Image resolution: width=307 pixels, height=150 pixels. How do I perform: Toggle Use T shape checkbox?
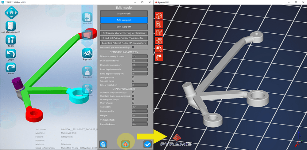point(133,103)
